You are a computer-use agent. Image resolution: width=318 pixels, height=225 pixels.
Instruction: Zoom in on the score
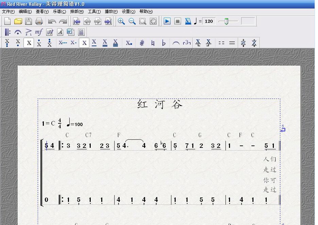(x=121, y=21)
